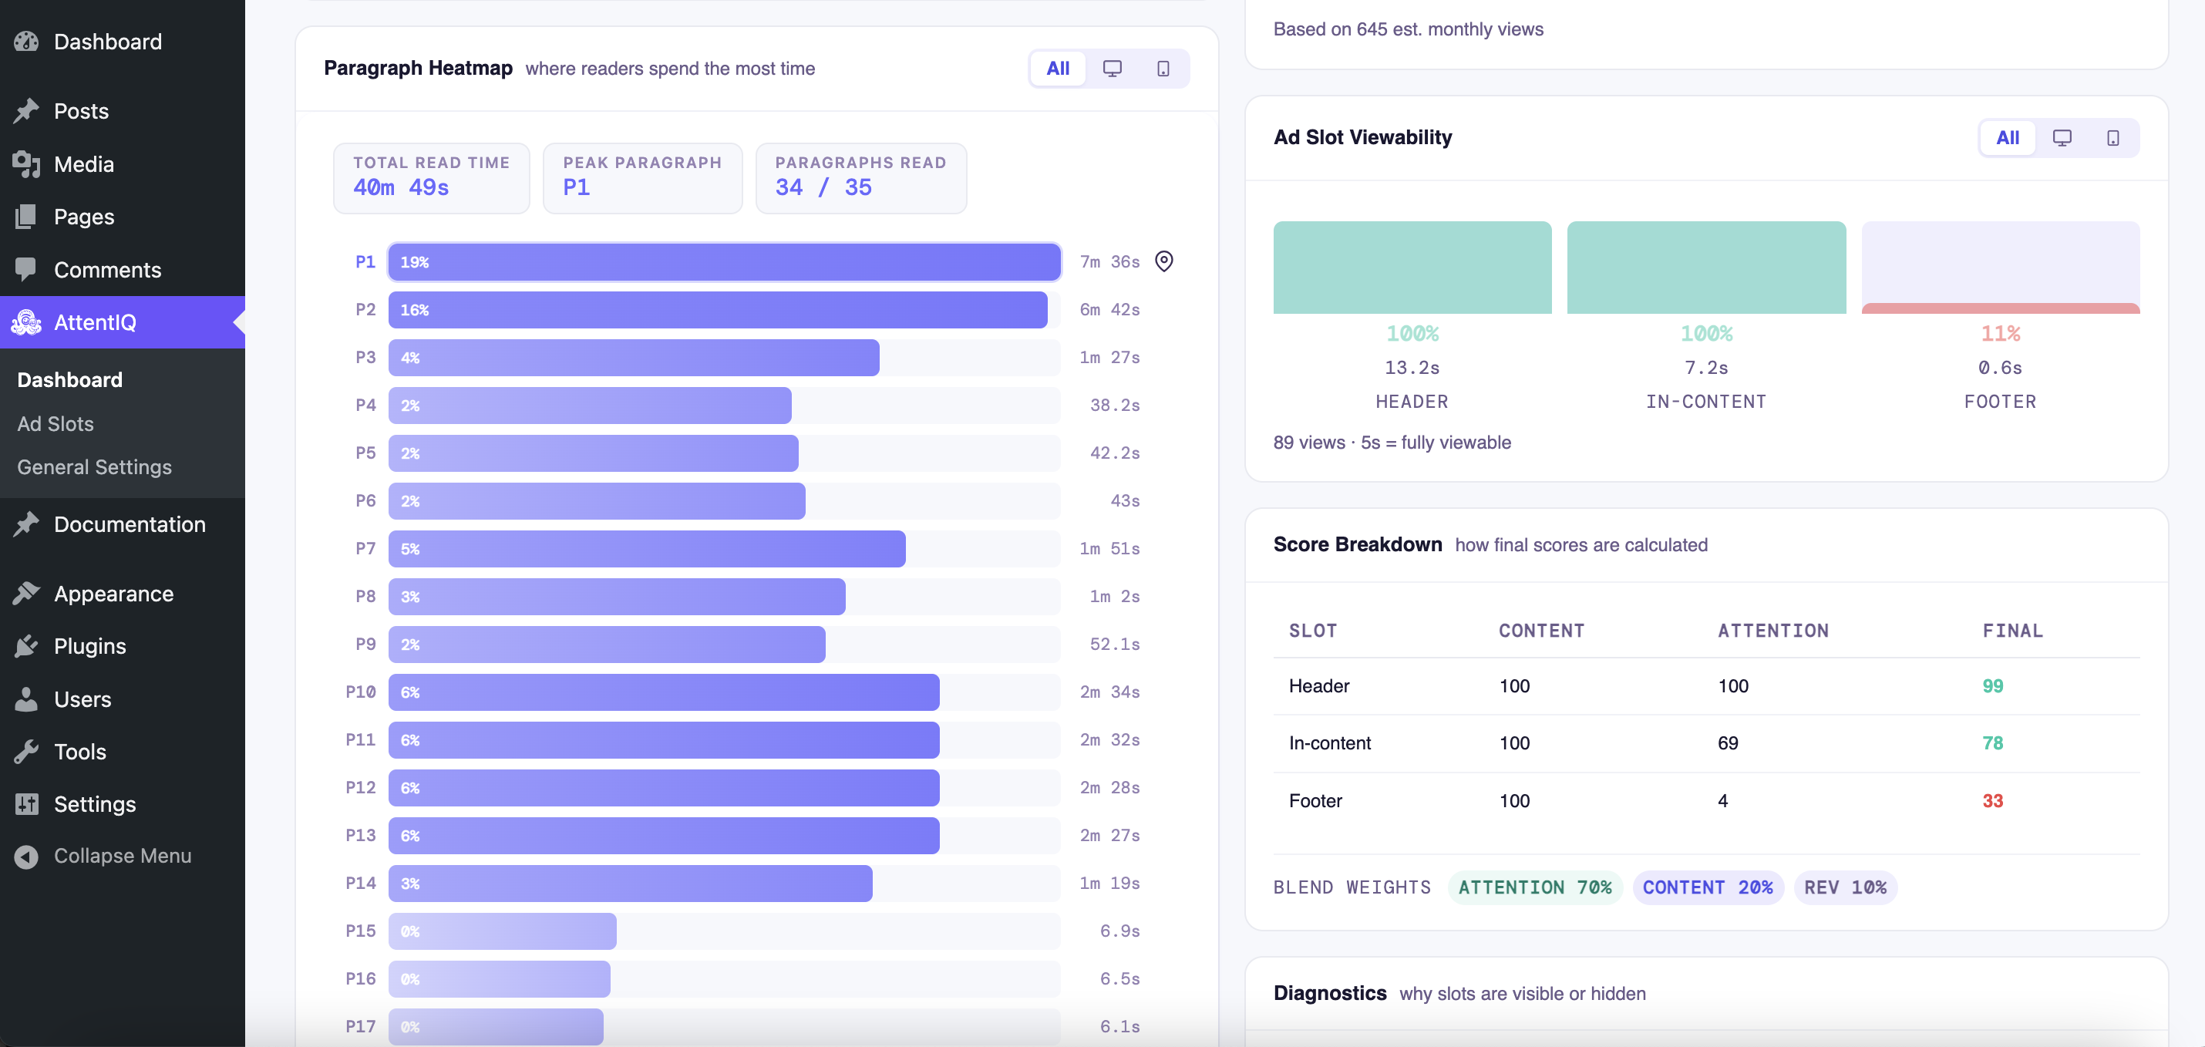The height and width of the screenshot is (1047, 2205).
Task: Click the Media icon in sidebar
Action: (x=26, y=164)
